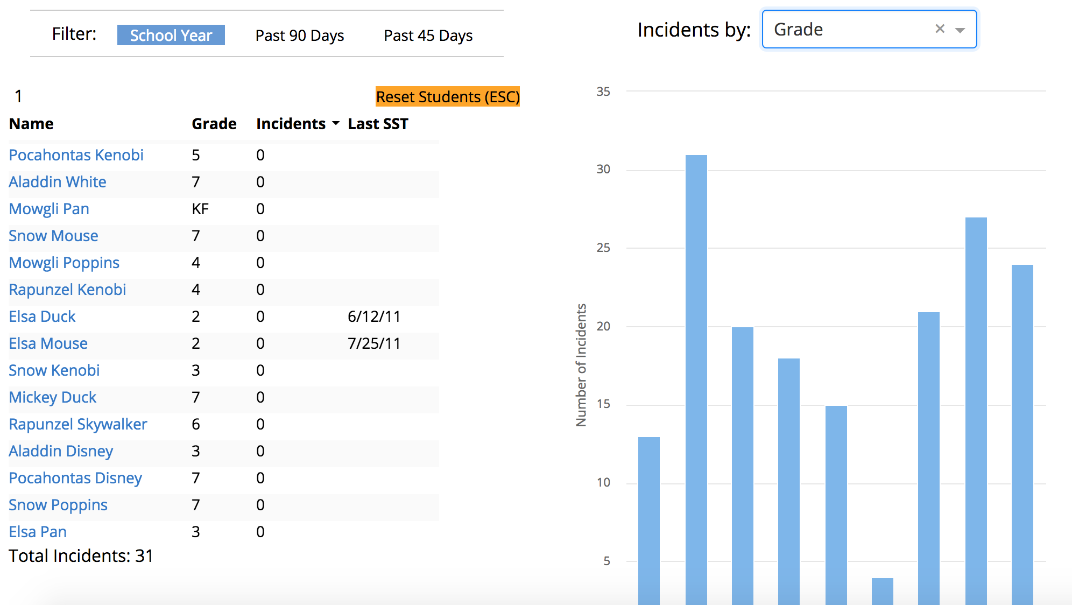
Task: Open Elsa Pan's student link
Action: pos(37,532)
